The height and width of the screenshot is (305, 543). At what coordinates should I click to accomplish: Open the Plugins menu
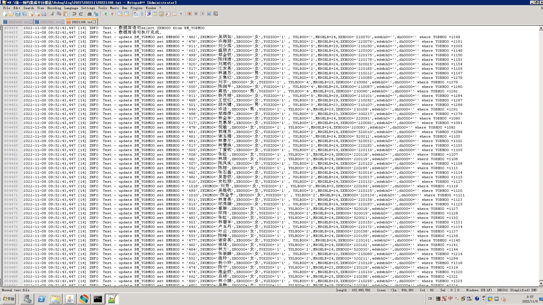(136, 8)
